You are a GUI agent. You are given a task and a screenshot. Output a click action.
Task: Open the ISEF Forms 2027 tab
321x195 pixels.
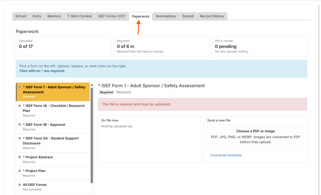coord(112,16)
